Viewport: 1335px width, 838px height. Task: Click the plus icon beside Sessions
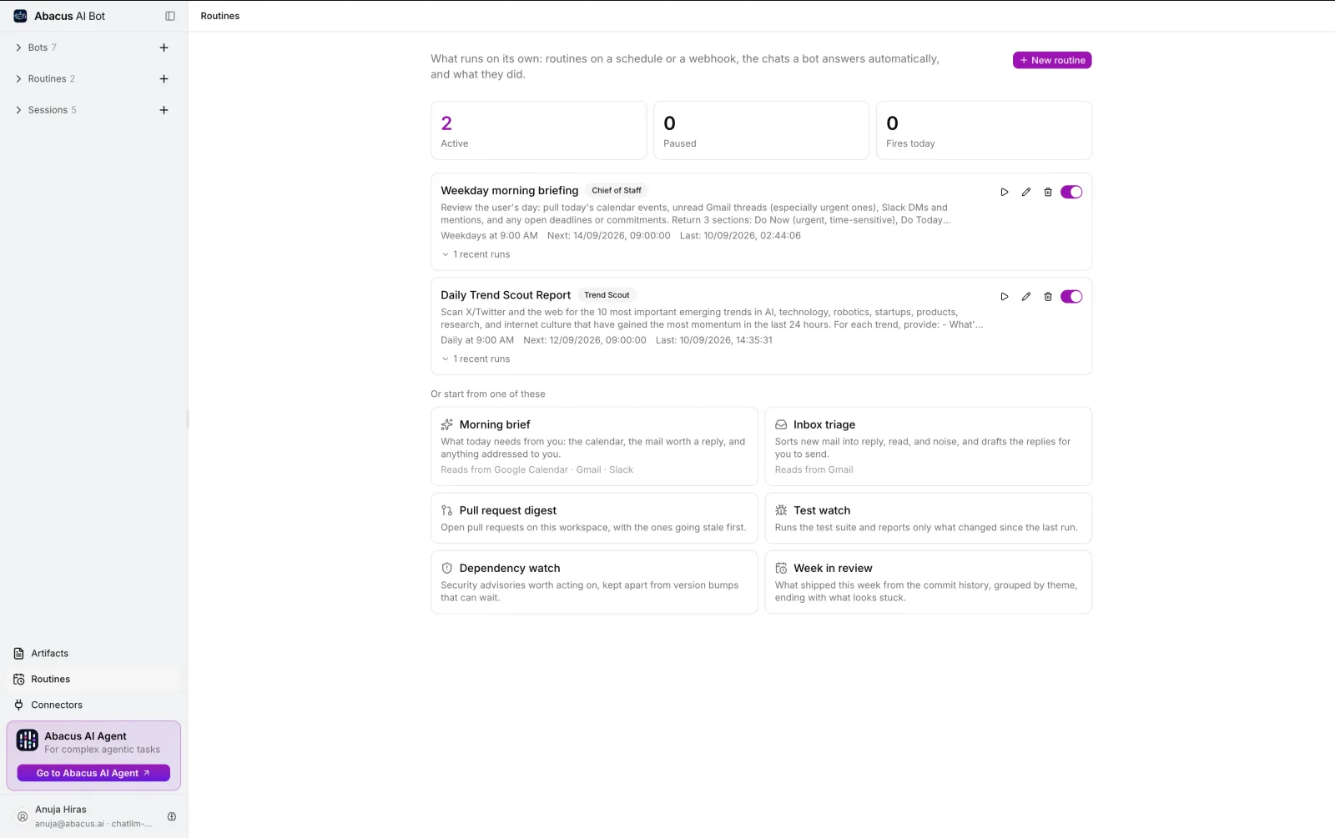164,110
